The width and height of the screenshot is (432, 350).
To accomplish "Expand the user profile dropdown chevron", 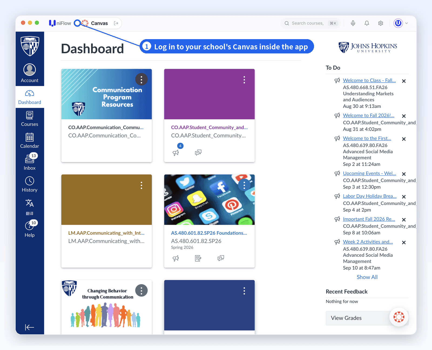I will (x=407, y=23).
